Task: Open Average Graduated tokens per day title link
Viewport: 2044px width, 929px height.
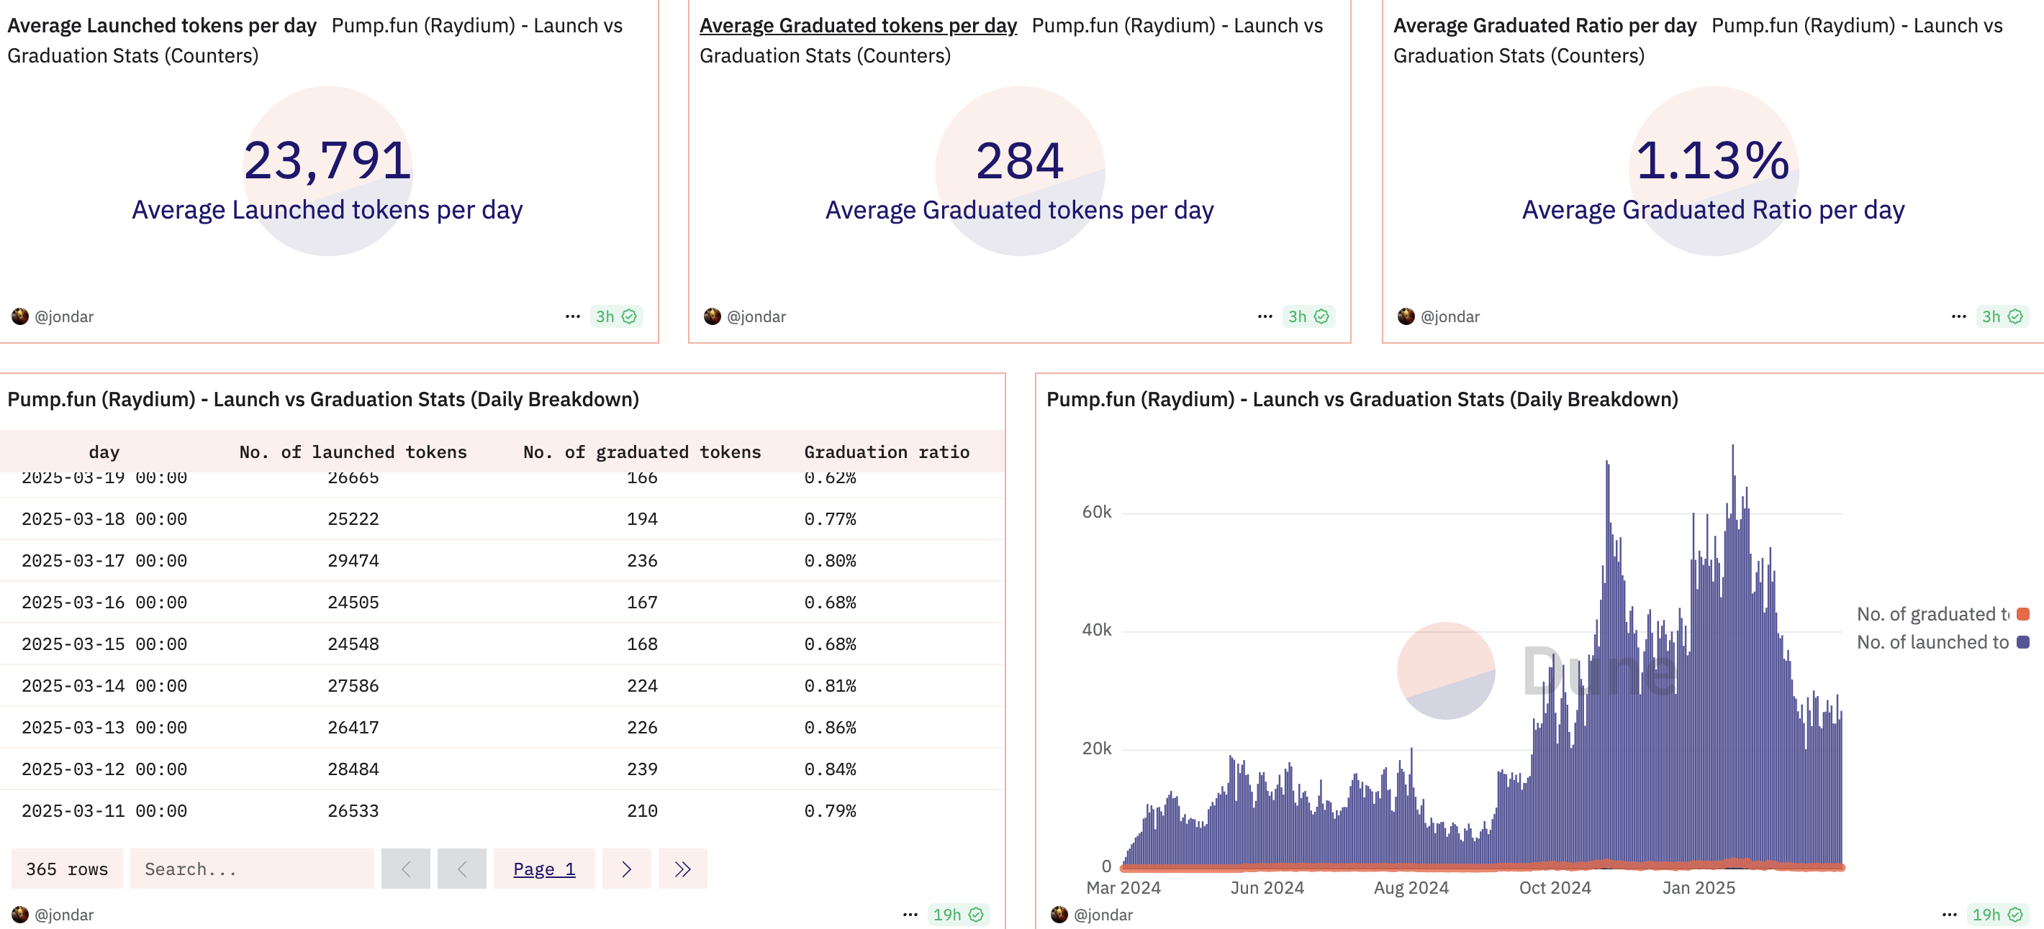Action: [857, 25]
